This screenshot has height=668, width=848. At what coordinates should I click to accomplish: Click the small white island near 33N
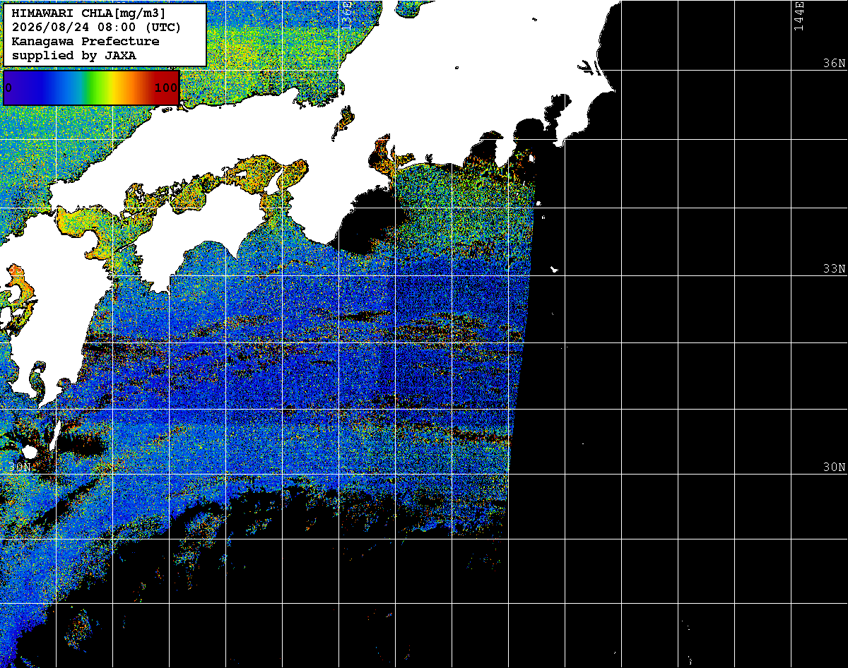click(x=554, y=269)
